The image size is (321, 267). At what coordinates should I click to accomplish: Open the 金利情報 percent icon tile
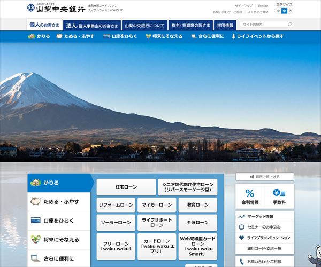point(250,197)
